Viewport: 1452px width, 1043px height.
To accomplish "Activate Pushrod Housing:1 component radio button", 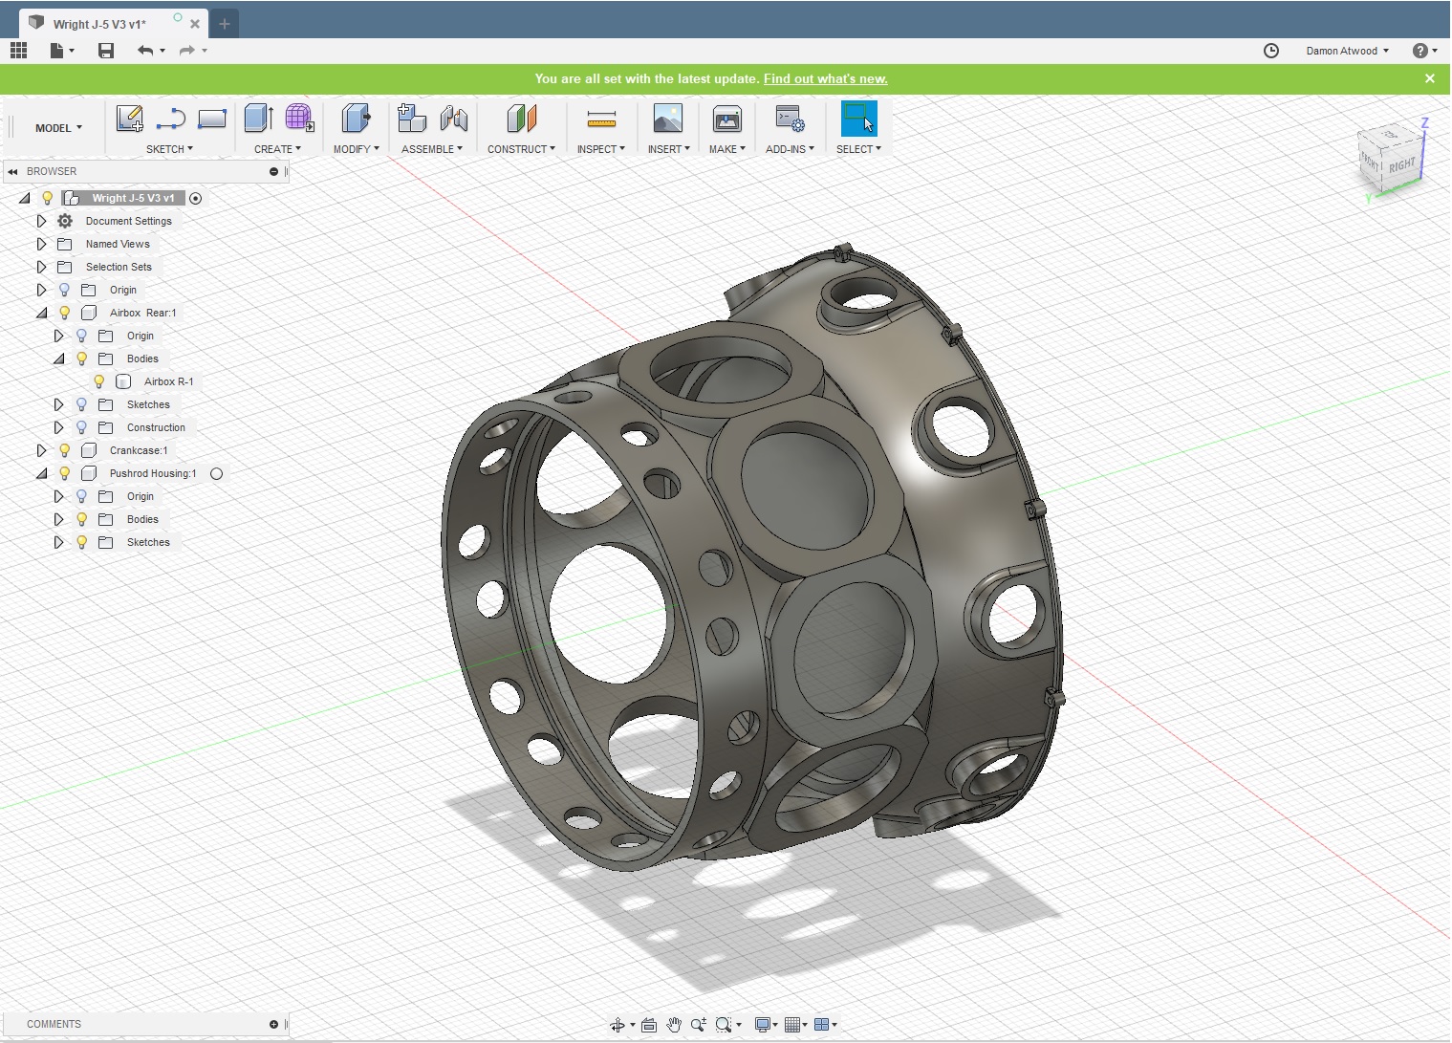I will 216,473.
